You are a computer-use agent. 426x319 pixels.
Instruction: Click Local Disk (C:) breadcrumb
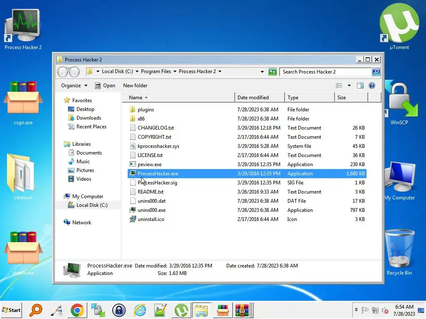117,71
